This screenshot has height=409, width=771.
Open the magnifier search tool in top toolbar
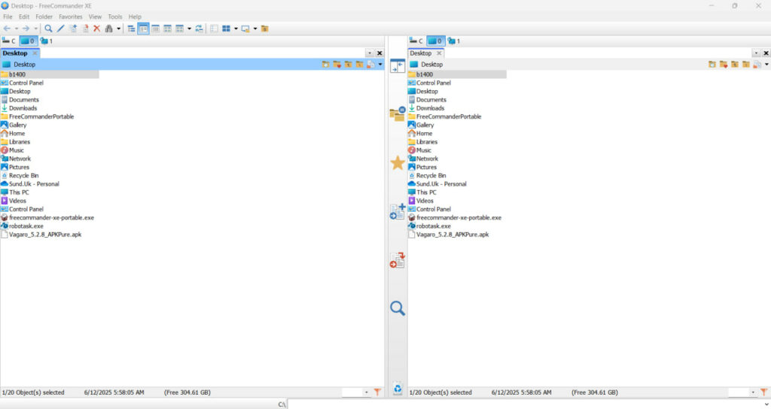pyautogui.click(x=48, y=29)
